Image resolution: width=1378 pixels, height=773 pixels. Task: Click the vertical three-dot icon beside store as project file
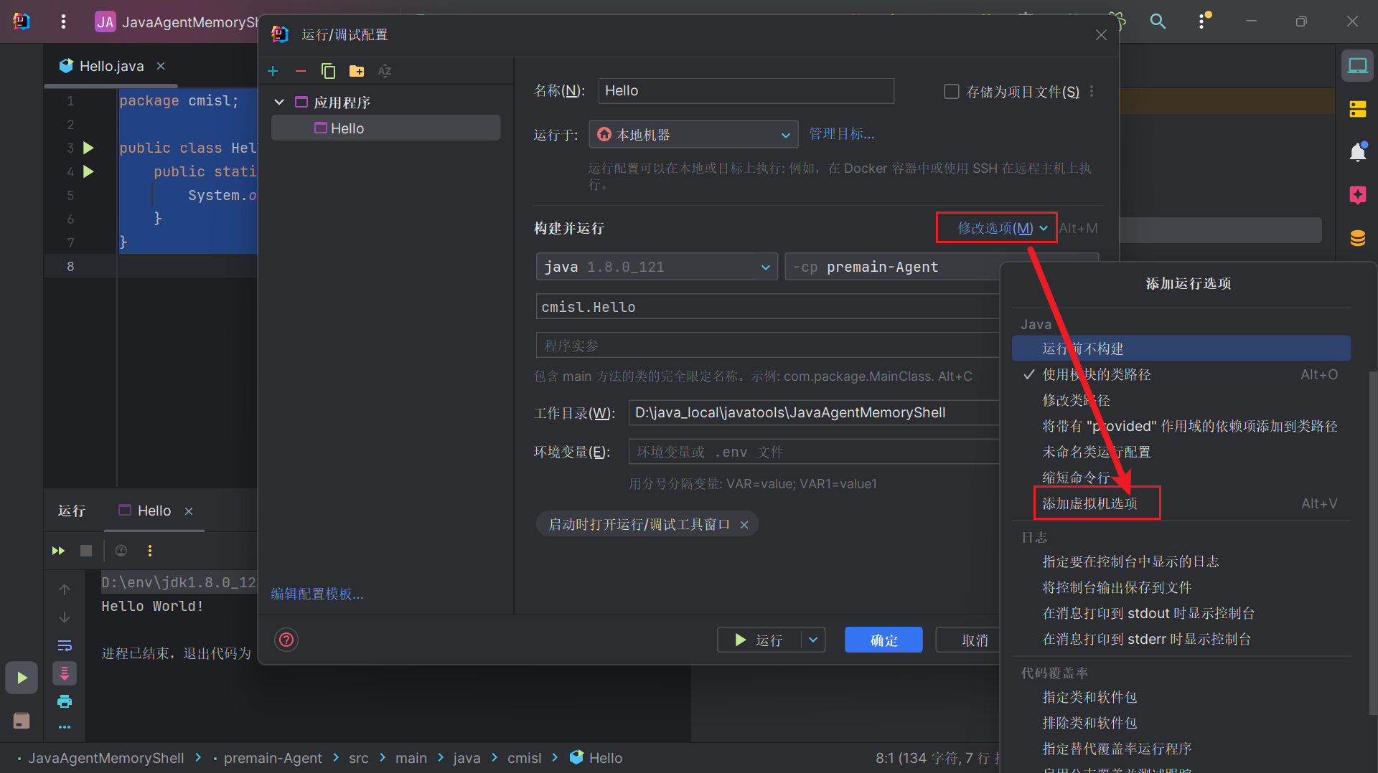(1092, 91)
